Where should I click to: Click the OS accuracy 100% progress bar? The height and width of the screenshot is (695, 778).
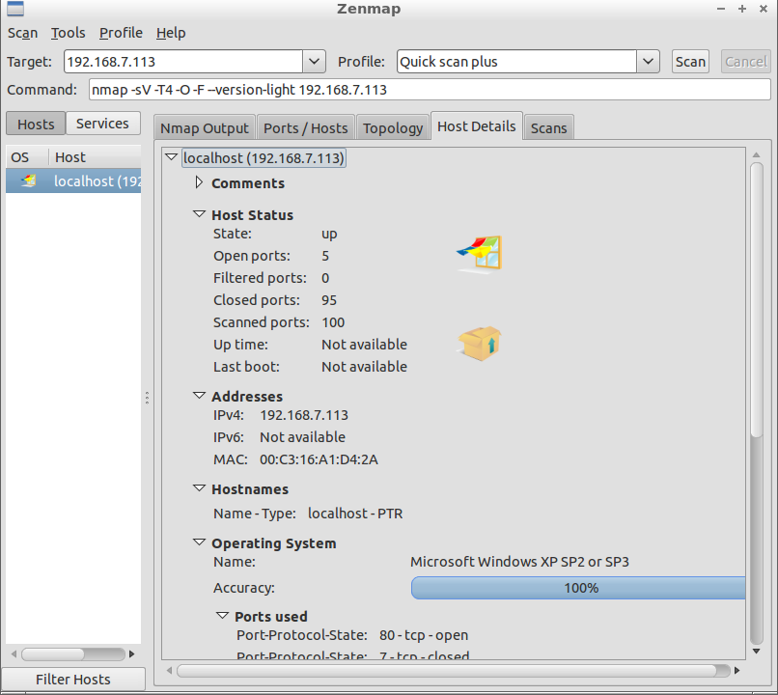pos(578,588)
